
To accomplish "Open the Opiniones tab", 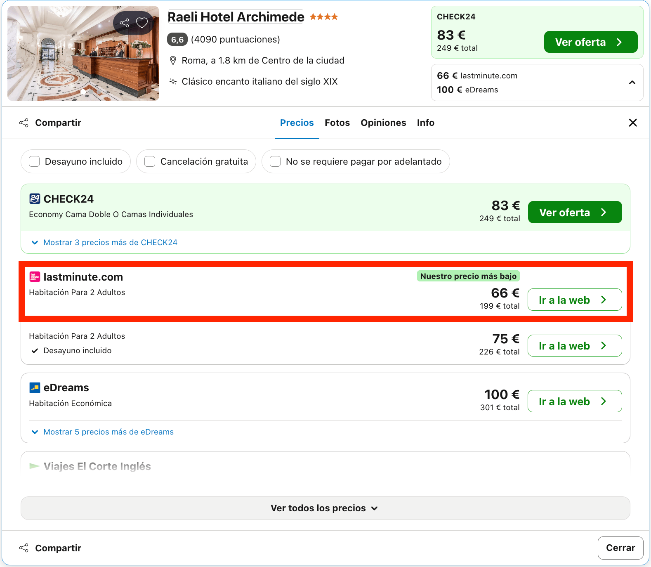I will (x=383, y=123).
